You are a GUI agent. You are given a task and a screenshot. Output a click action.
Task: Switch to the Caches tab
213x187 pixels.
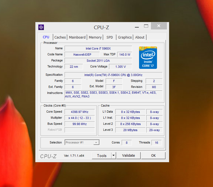[60, 37]
